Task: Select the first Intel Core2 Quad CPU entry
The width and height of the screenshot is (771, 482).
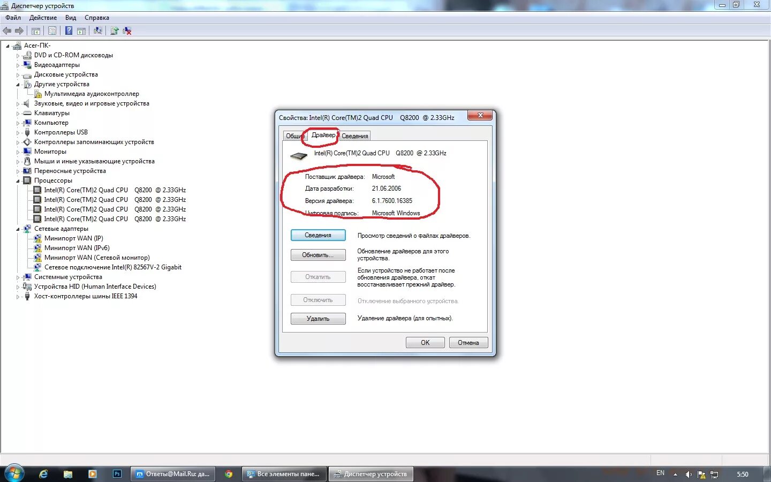Action: click(115, 190)
